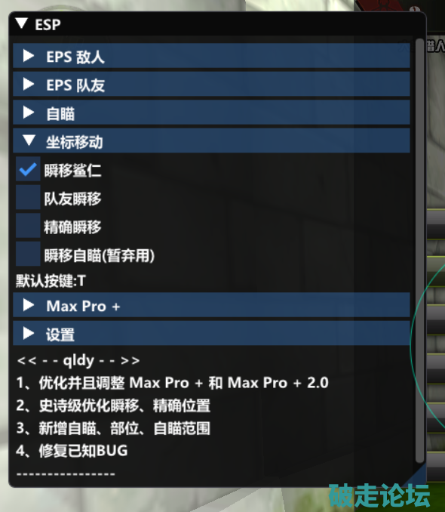Collapse 坐标移动 via its down arrow

tap(29, 140)
